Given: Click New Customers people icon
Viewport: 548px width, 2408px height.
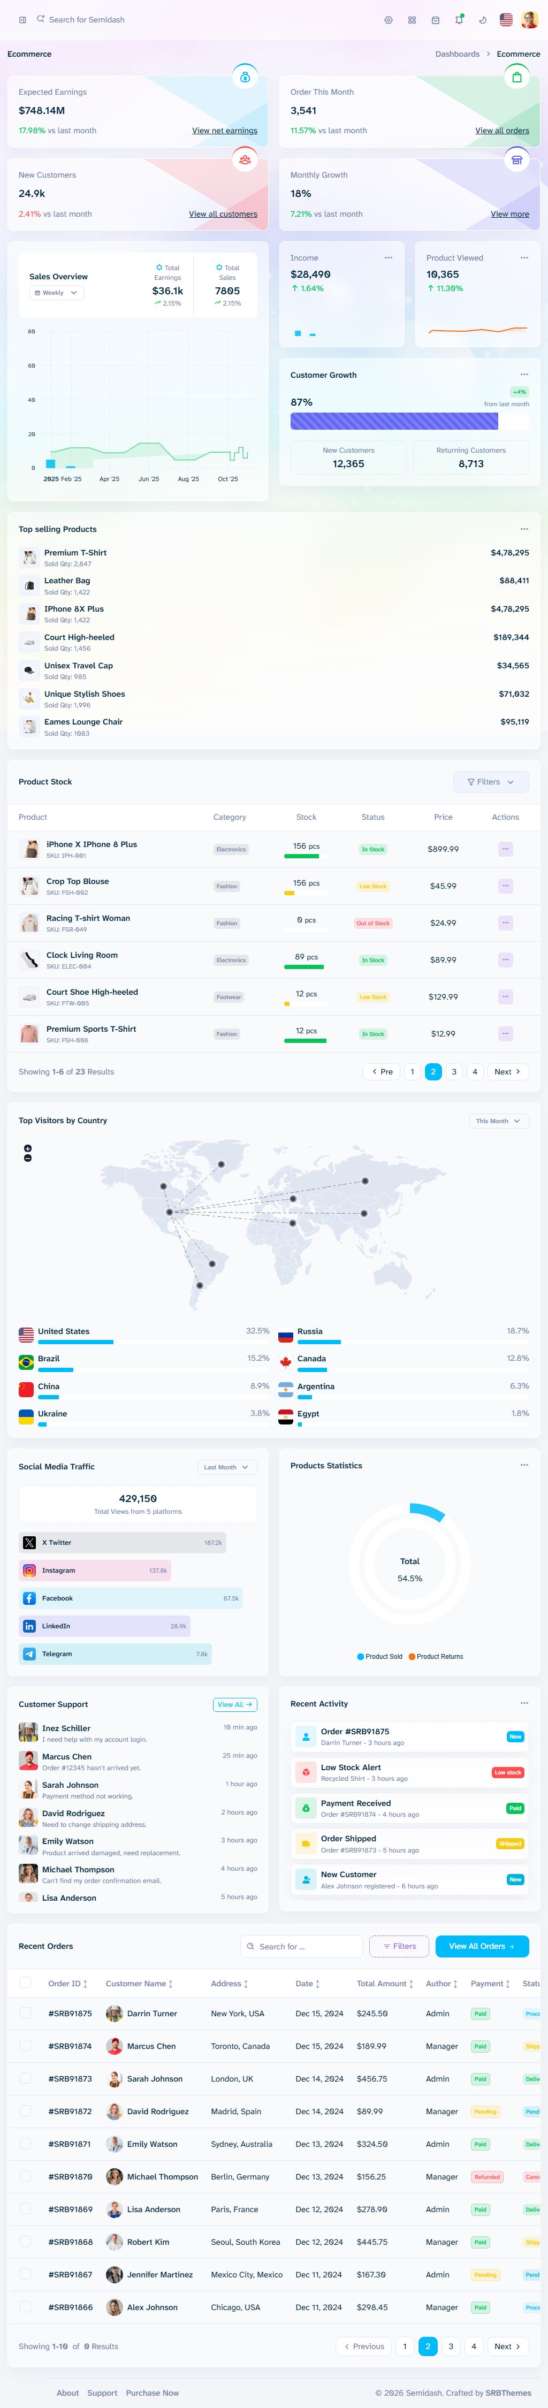Looking at the screenshot, I should [244, 160].
